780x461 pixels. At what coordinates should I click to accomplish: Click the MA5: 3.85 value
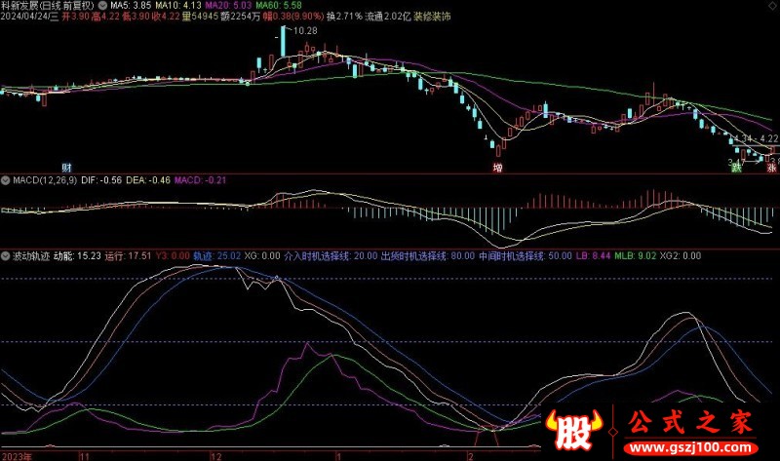pyautogui.click(x=131, y=6)
